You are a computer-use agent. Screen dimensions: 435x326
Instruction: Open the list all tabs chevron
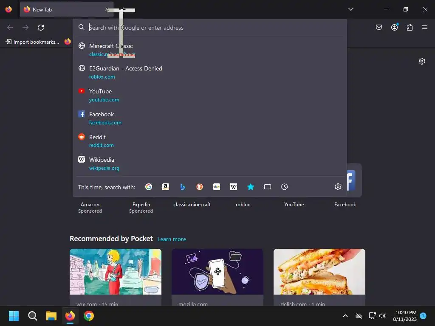pyautogui.click(x=350, y=9)
